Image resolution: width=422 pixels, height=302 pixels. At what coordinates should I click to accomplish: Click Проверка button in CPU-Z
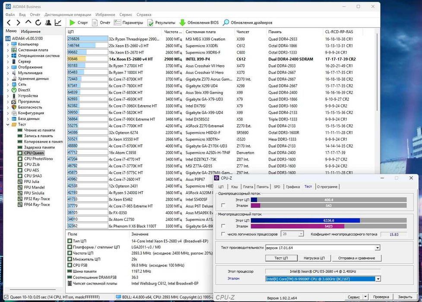(381, 297)
